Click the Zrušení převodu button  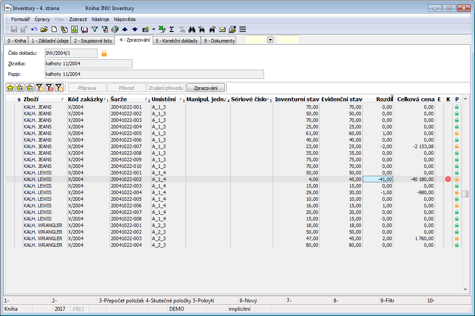pyautogui.click(x=166, y=88)
